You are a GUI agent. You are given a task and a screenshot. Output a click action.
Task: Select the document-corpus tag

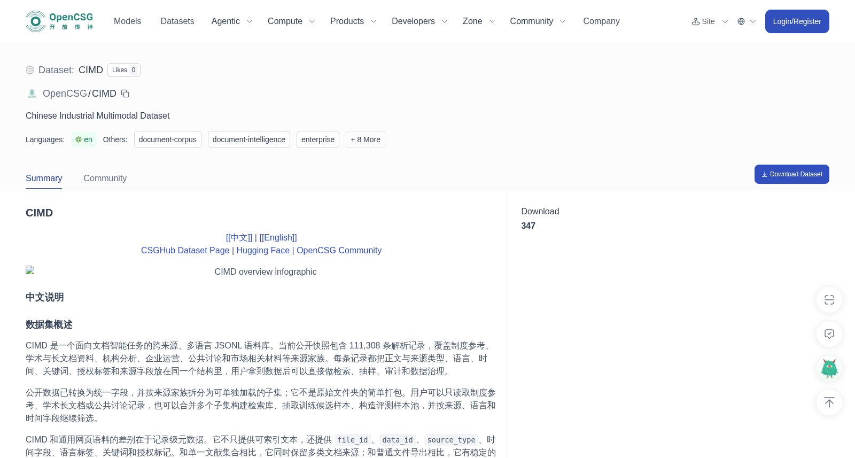point(168,139)
